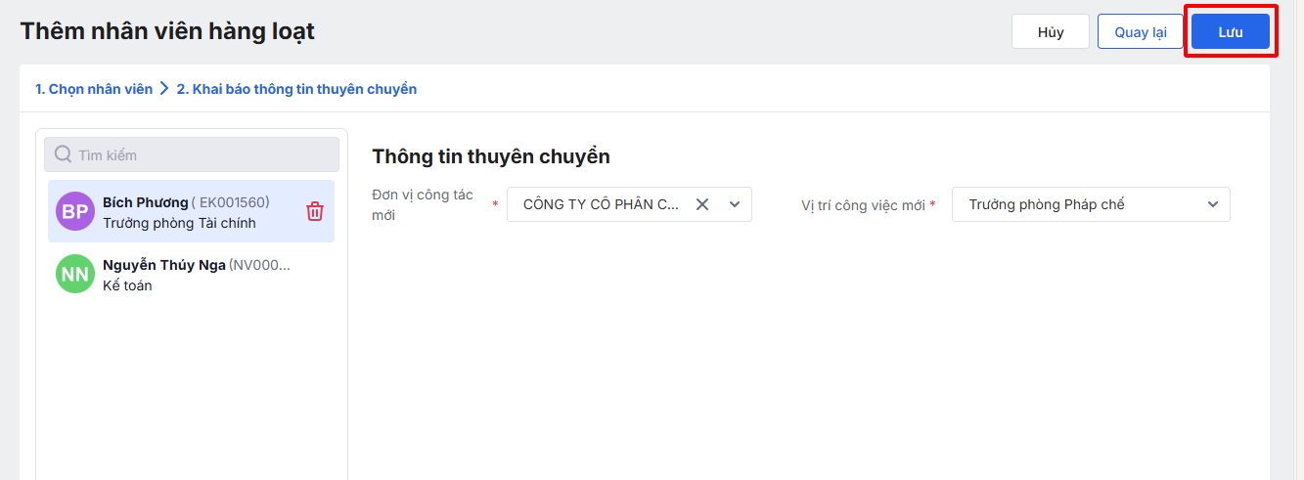Clear the selected Đơn vị công tác mới
This screenshot has height=480, width=1304.
701,204
